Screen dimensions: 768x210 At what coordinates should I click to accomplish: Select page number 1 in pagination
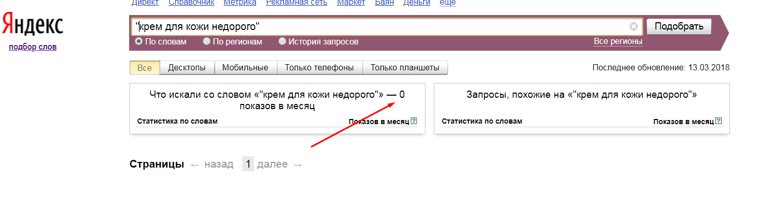click(248, 164)
